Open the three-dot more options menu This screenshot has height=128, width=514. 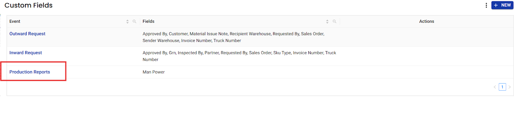[486, 5]
